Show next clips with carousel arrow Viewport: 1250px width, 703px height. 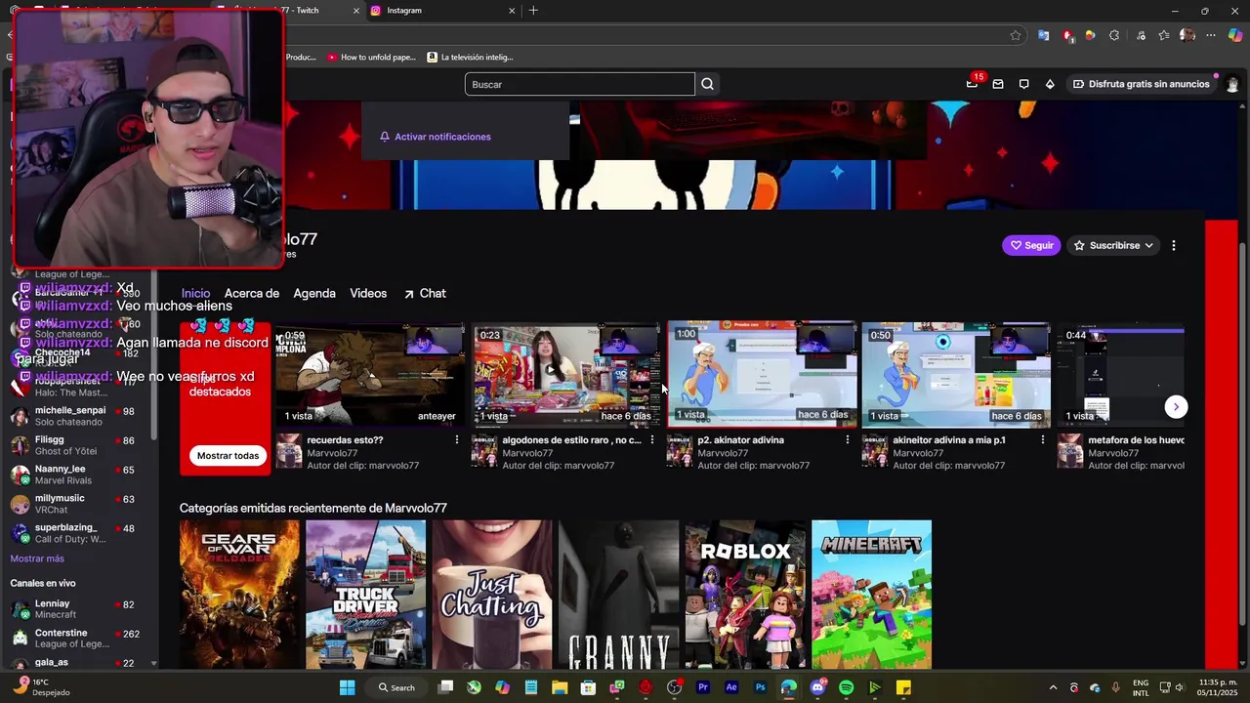click(1176, 407)
